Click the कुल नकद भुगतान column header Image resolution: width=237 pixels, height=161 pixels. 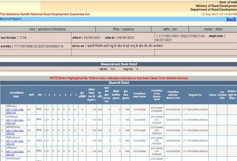pos(125,95)
